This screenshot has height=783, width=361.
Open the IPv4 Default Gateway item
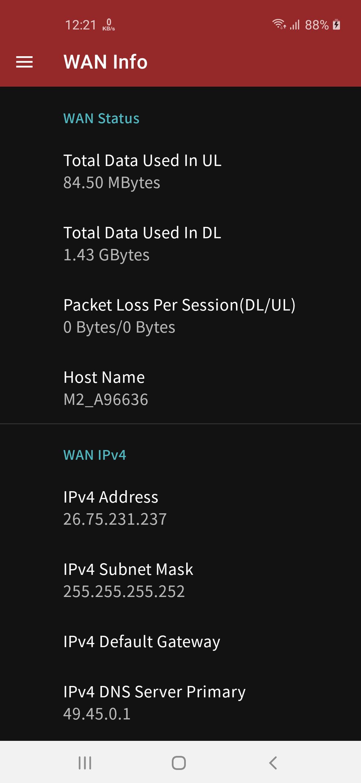(180, 642)
